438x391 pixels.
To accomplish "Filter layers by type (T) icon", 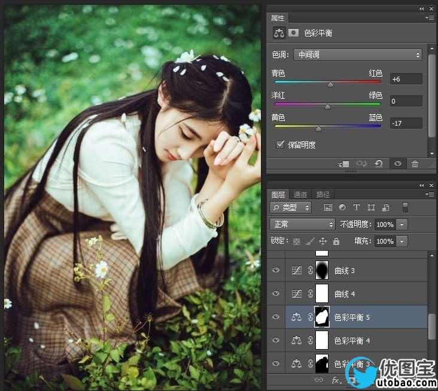I will 357,207.
